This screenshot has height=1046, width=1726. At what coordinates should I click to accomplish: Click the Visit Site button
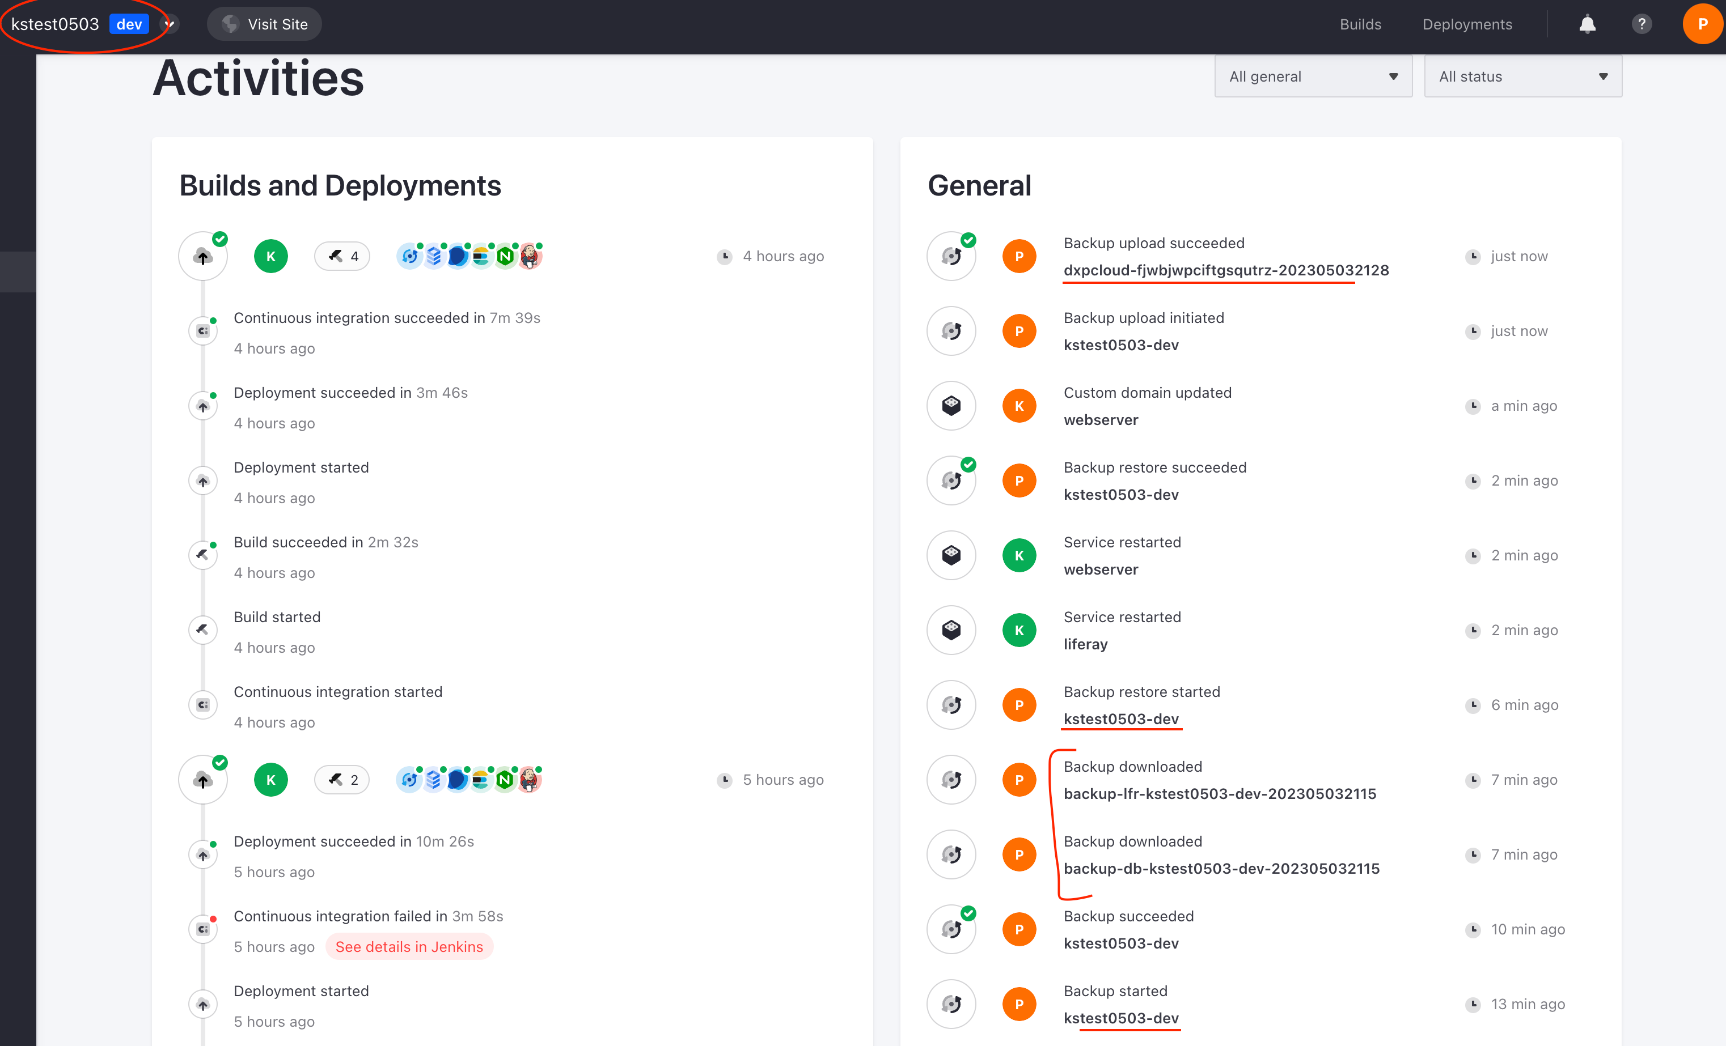coord(264,24)
